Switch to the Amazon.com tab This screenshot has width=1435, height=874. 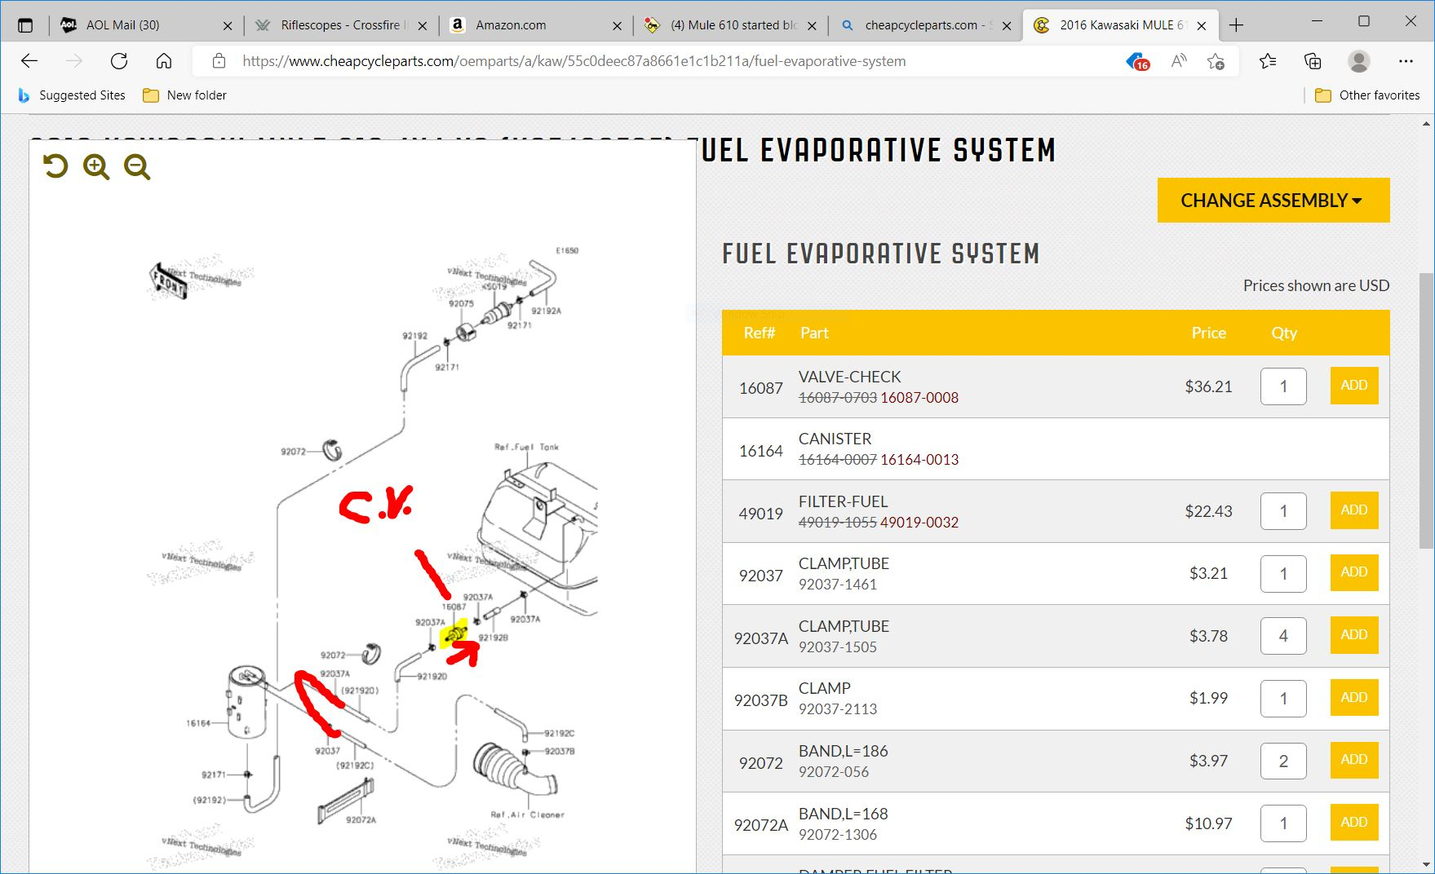[x=511, y=25]
